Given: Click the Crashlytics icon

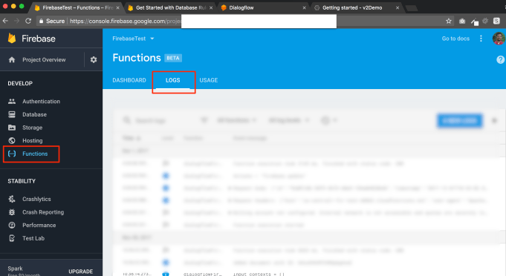Looking at the screenshot, I should pos(12,199).
